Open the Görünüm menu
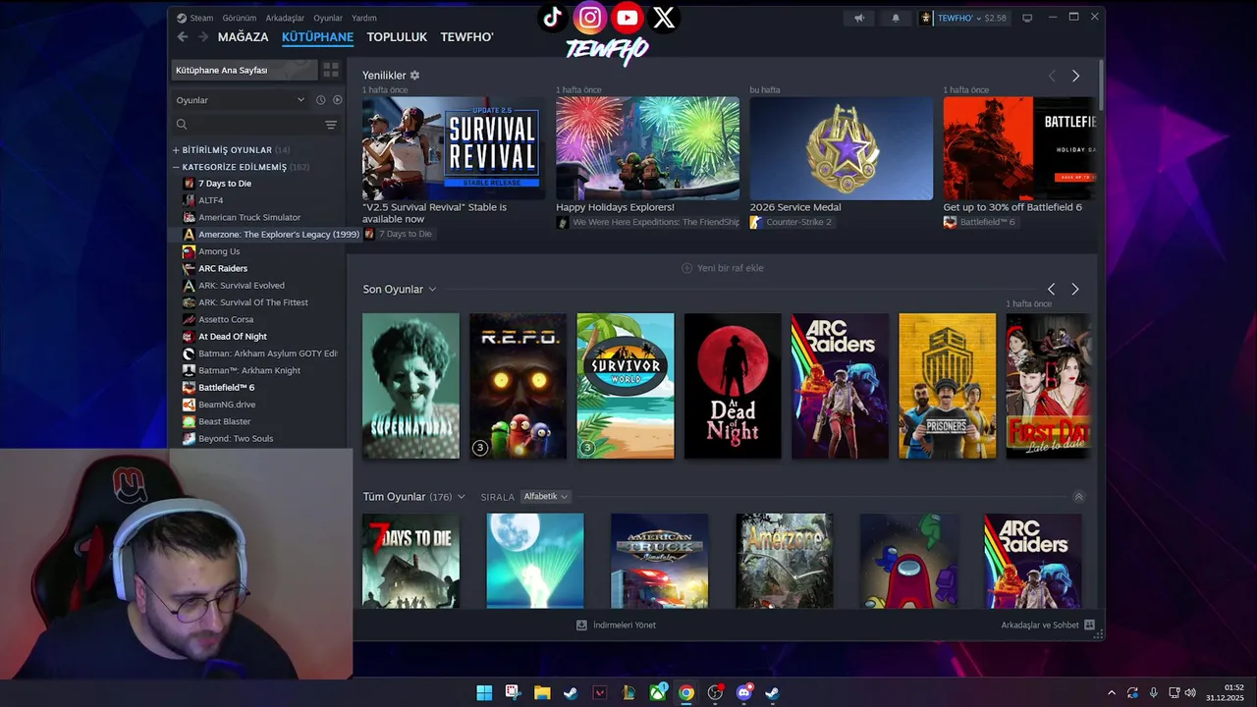 tap(239, 18)
